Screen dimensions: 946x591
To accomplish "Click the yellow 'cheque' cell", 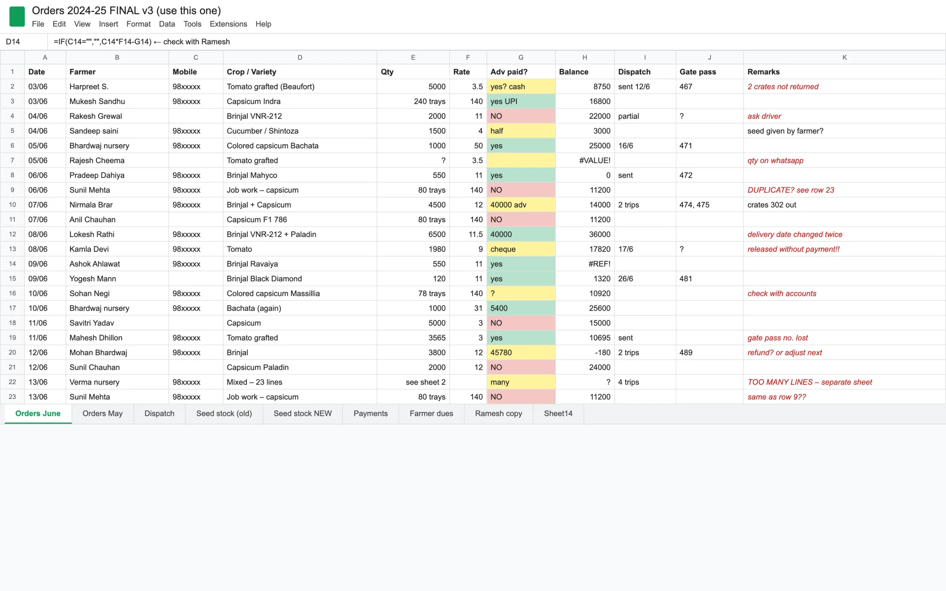I will (521, 249).
